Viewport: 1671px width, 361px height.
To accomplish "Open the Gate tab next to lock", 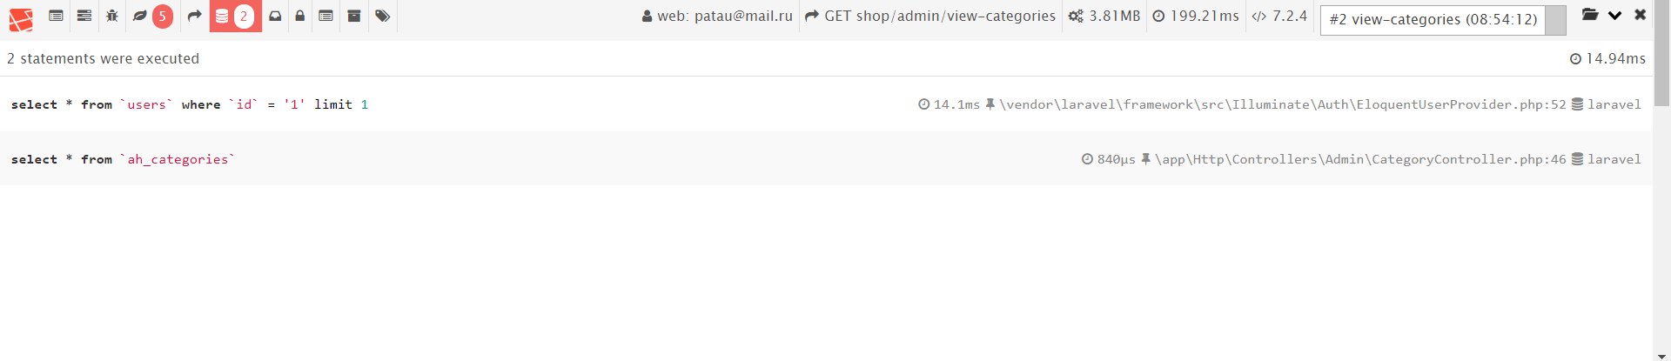I will [326, 16].
